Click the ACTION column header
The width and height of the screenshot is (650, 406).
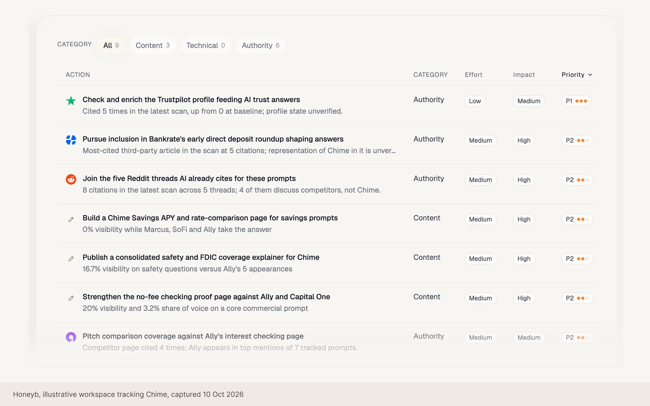[x=78, y=75]
